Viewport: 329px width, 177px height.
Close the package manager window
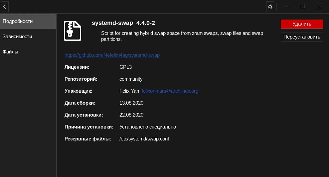point(319,7)
